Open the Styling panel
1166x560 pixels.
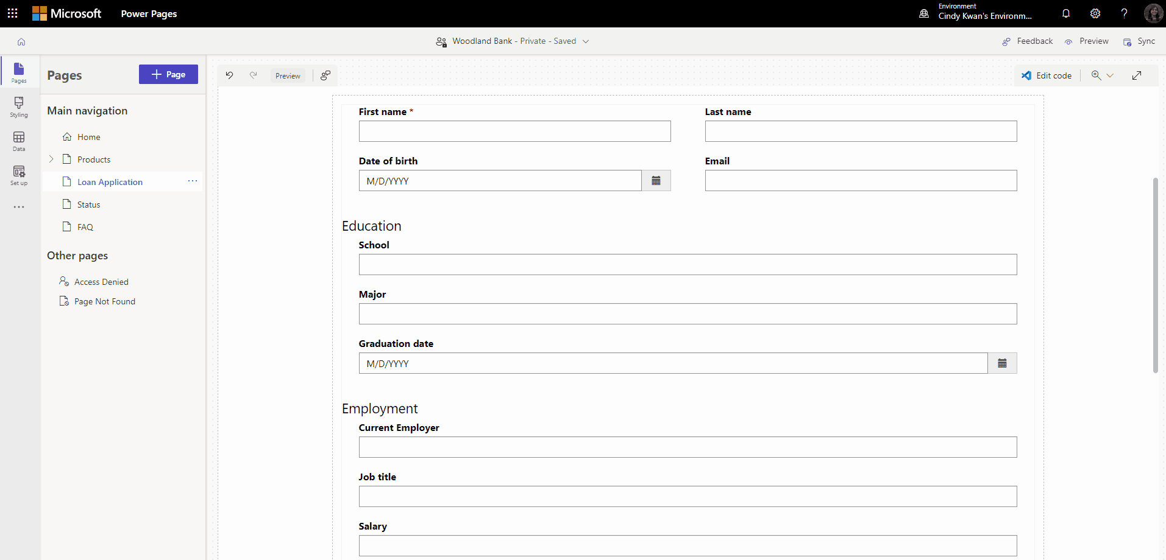pos(18,107)
